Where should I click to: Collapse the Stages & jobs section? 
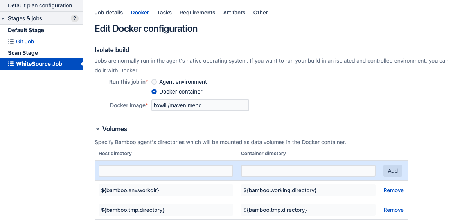[3, 18]
